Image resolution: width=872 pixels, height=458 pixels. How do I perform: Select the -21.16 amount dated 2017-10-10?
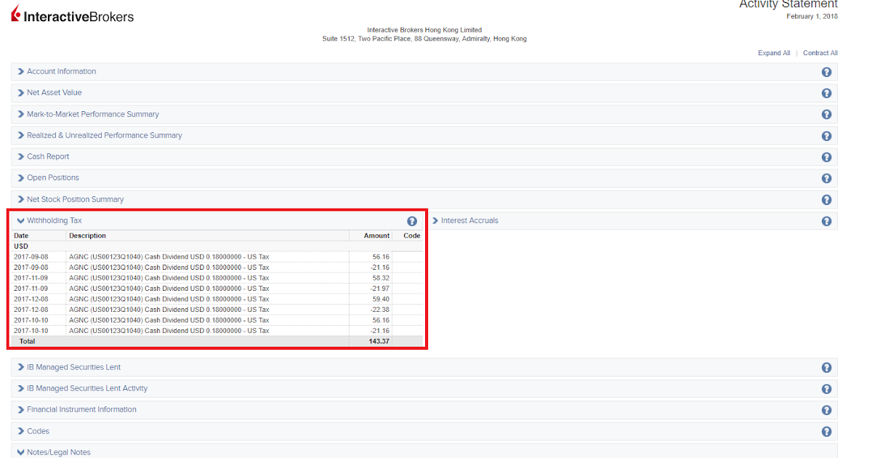[x=380, y=331]
